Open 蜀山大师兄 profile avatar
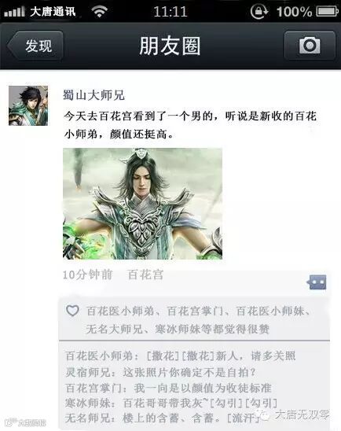341x431 pixels. click(x=28, y=105)
